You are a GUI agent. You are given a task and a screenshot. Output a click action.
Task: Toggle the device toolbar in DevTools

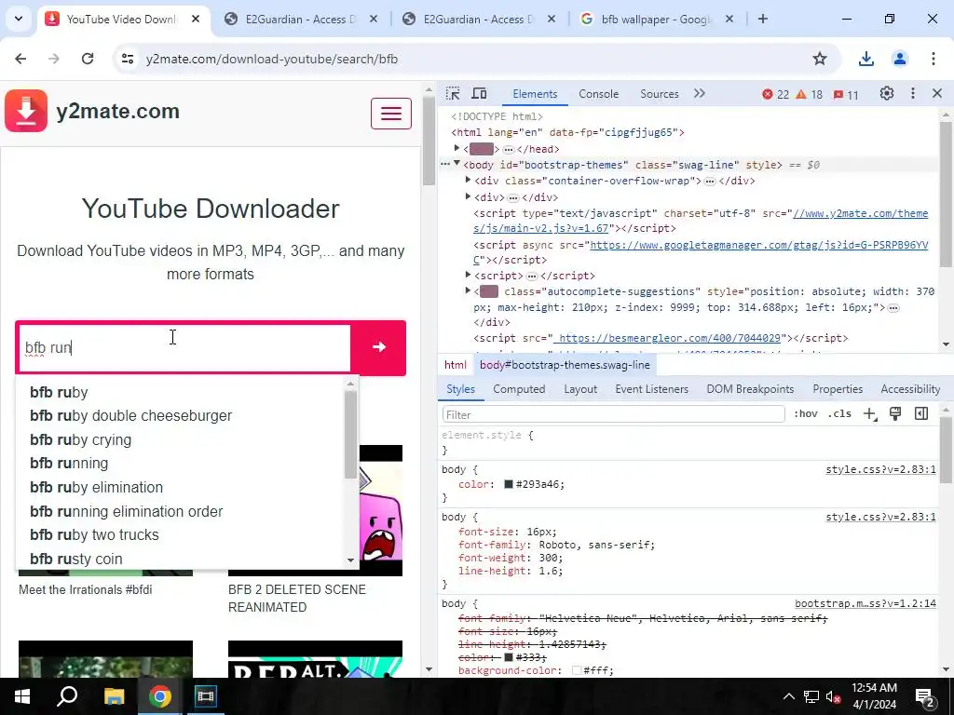[480, 94]
